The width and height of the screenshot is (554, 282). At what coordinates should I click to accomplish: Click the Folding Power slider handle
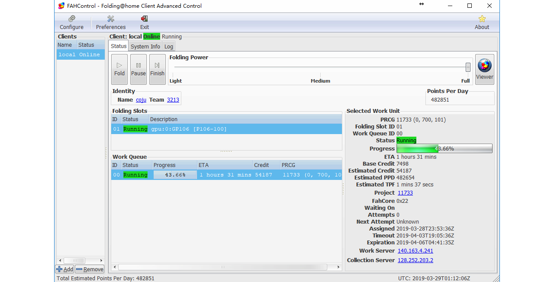[x=468, y=67]
